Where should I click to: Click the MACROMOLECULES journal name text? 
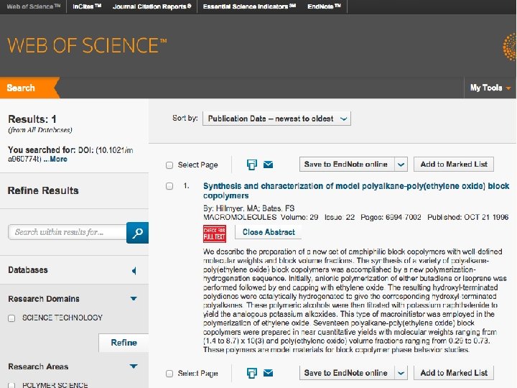point(240,218)
